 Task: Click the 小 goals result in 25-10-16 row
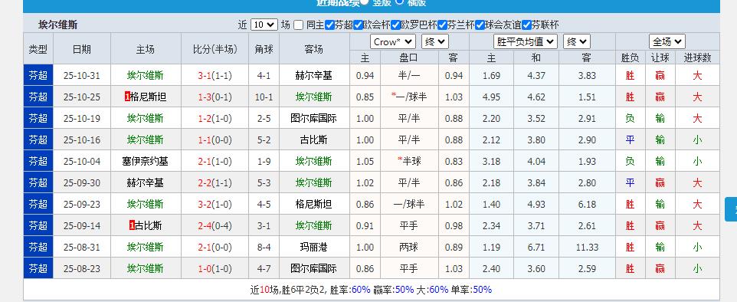coord(697,140)
